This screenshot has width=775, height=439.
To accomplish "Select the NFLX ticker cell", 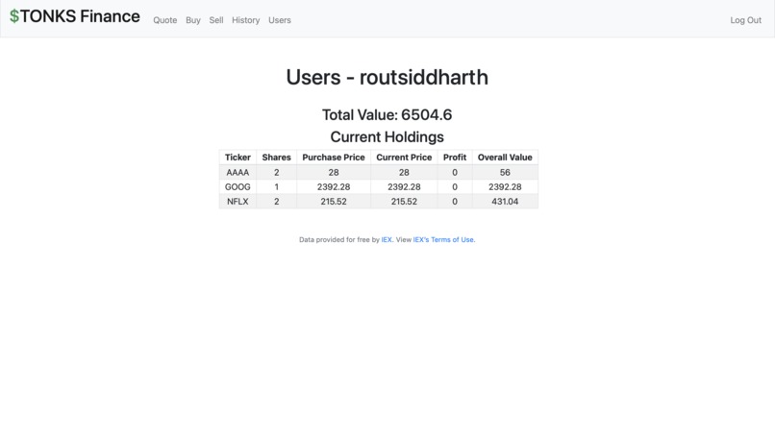I will point(237,202).
